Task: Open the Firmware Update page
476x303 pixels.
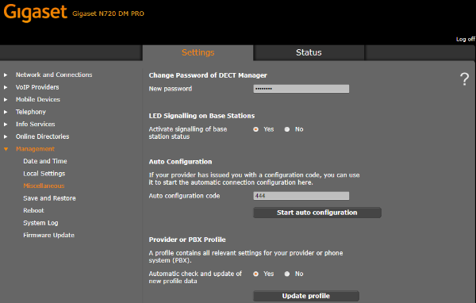Action: [x=49, y=236]
